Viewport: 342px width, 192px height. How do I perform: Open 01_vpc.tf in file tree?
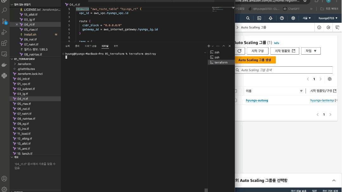click(24, 84)
